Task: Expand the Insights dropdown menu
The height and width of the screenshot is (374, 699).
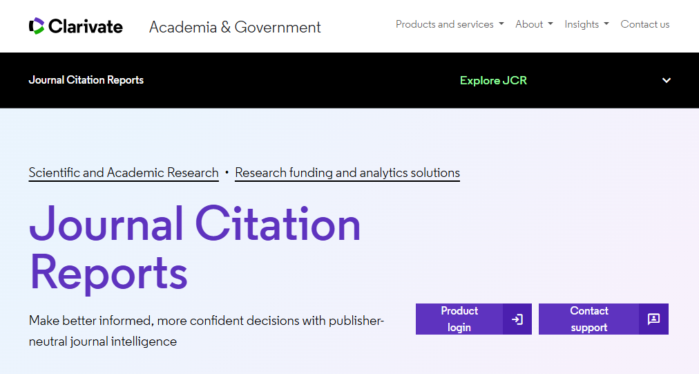Action: pos(586,24)
